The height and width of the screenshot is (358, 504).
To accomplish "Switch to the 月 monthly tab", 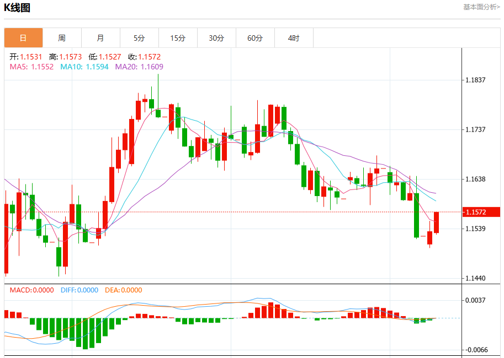I will coord(100,38).
